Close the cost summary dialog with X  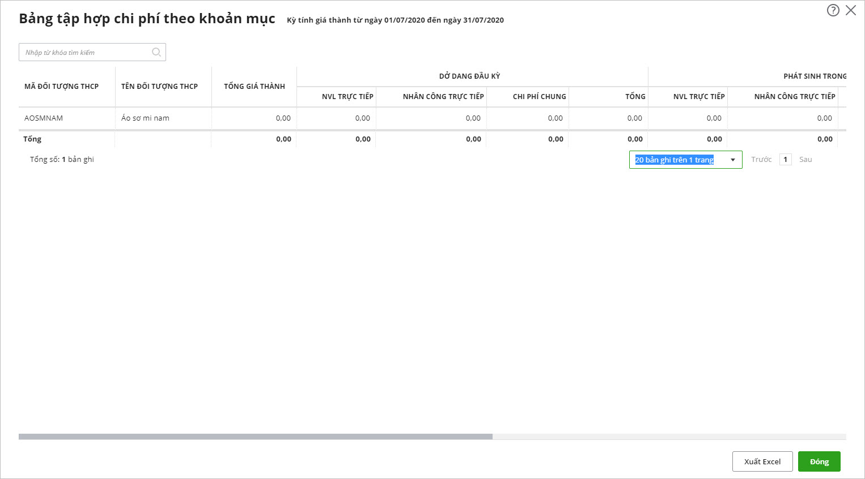[x=851, y=10]
